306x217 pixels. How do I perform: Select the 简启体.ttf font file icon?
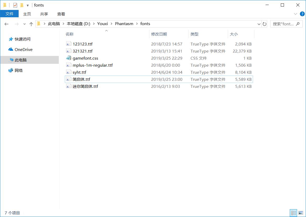point(68,79)
